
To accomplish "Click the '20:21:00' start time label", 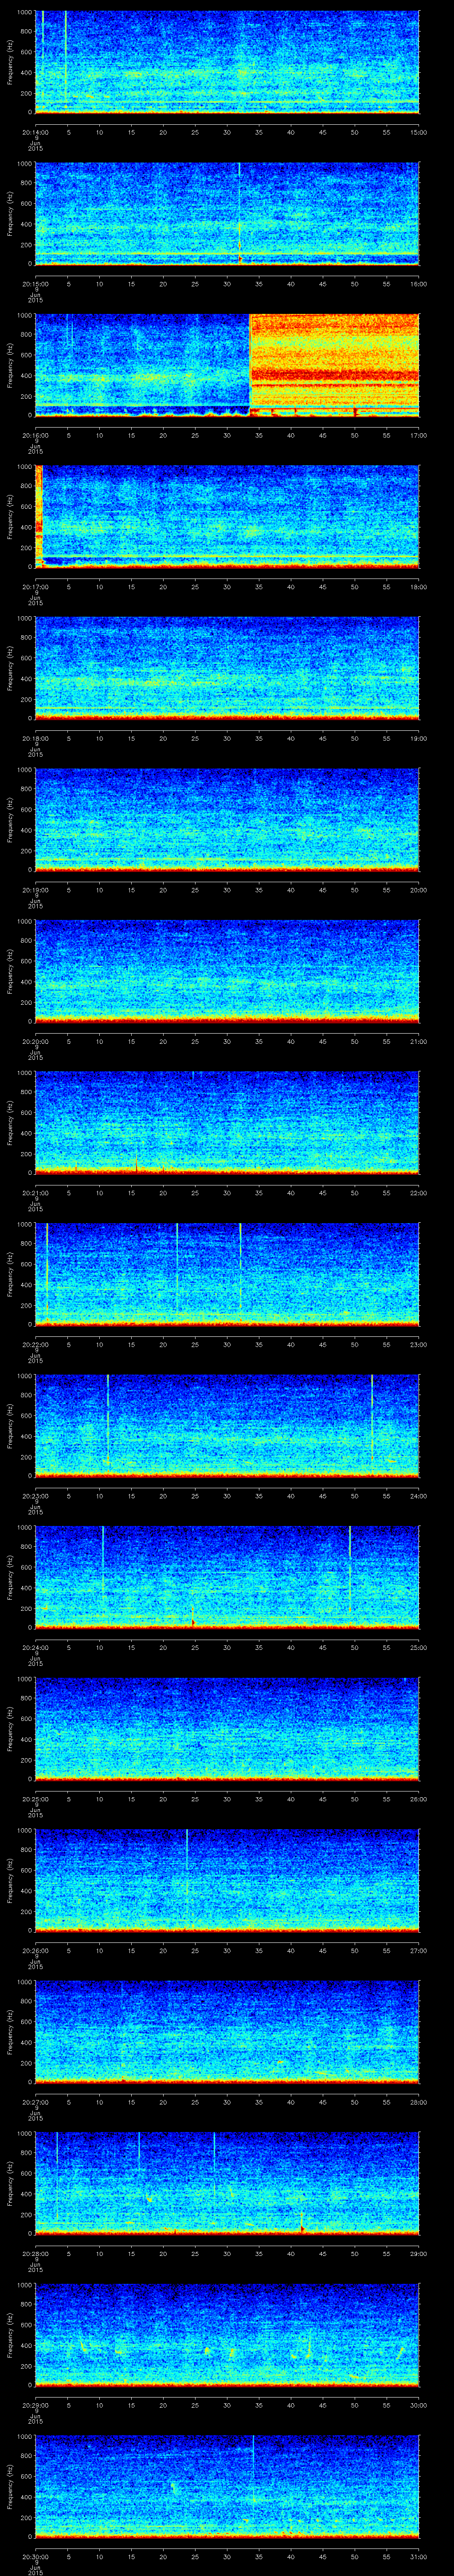I will 35,1192.
